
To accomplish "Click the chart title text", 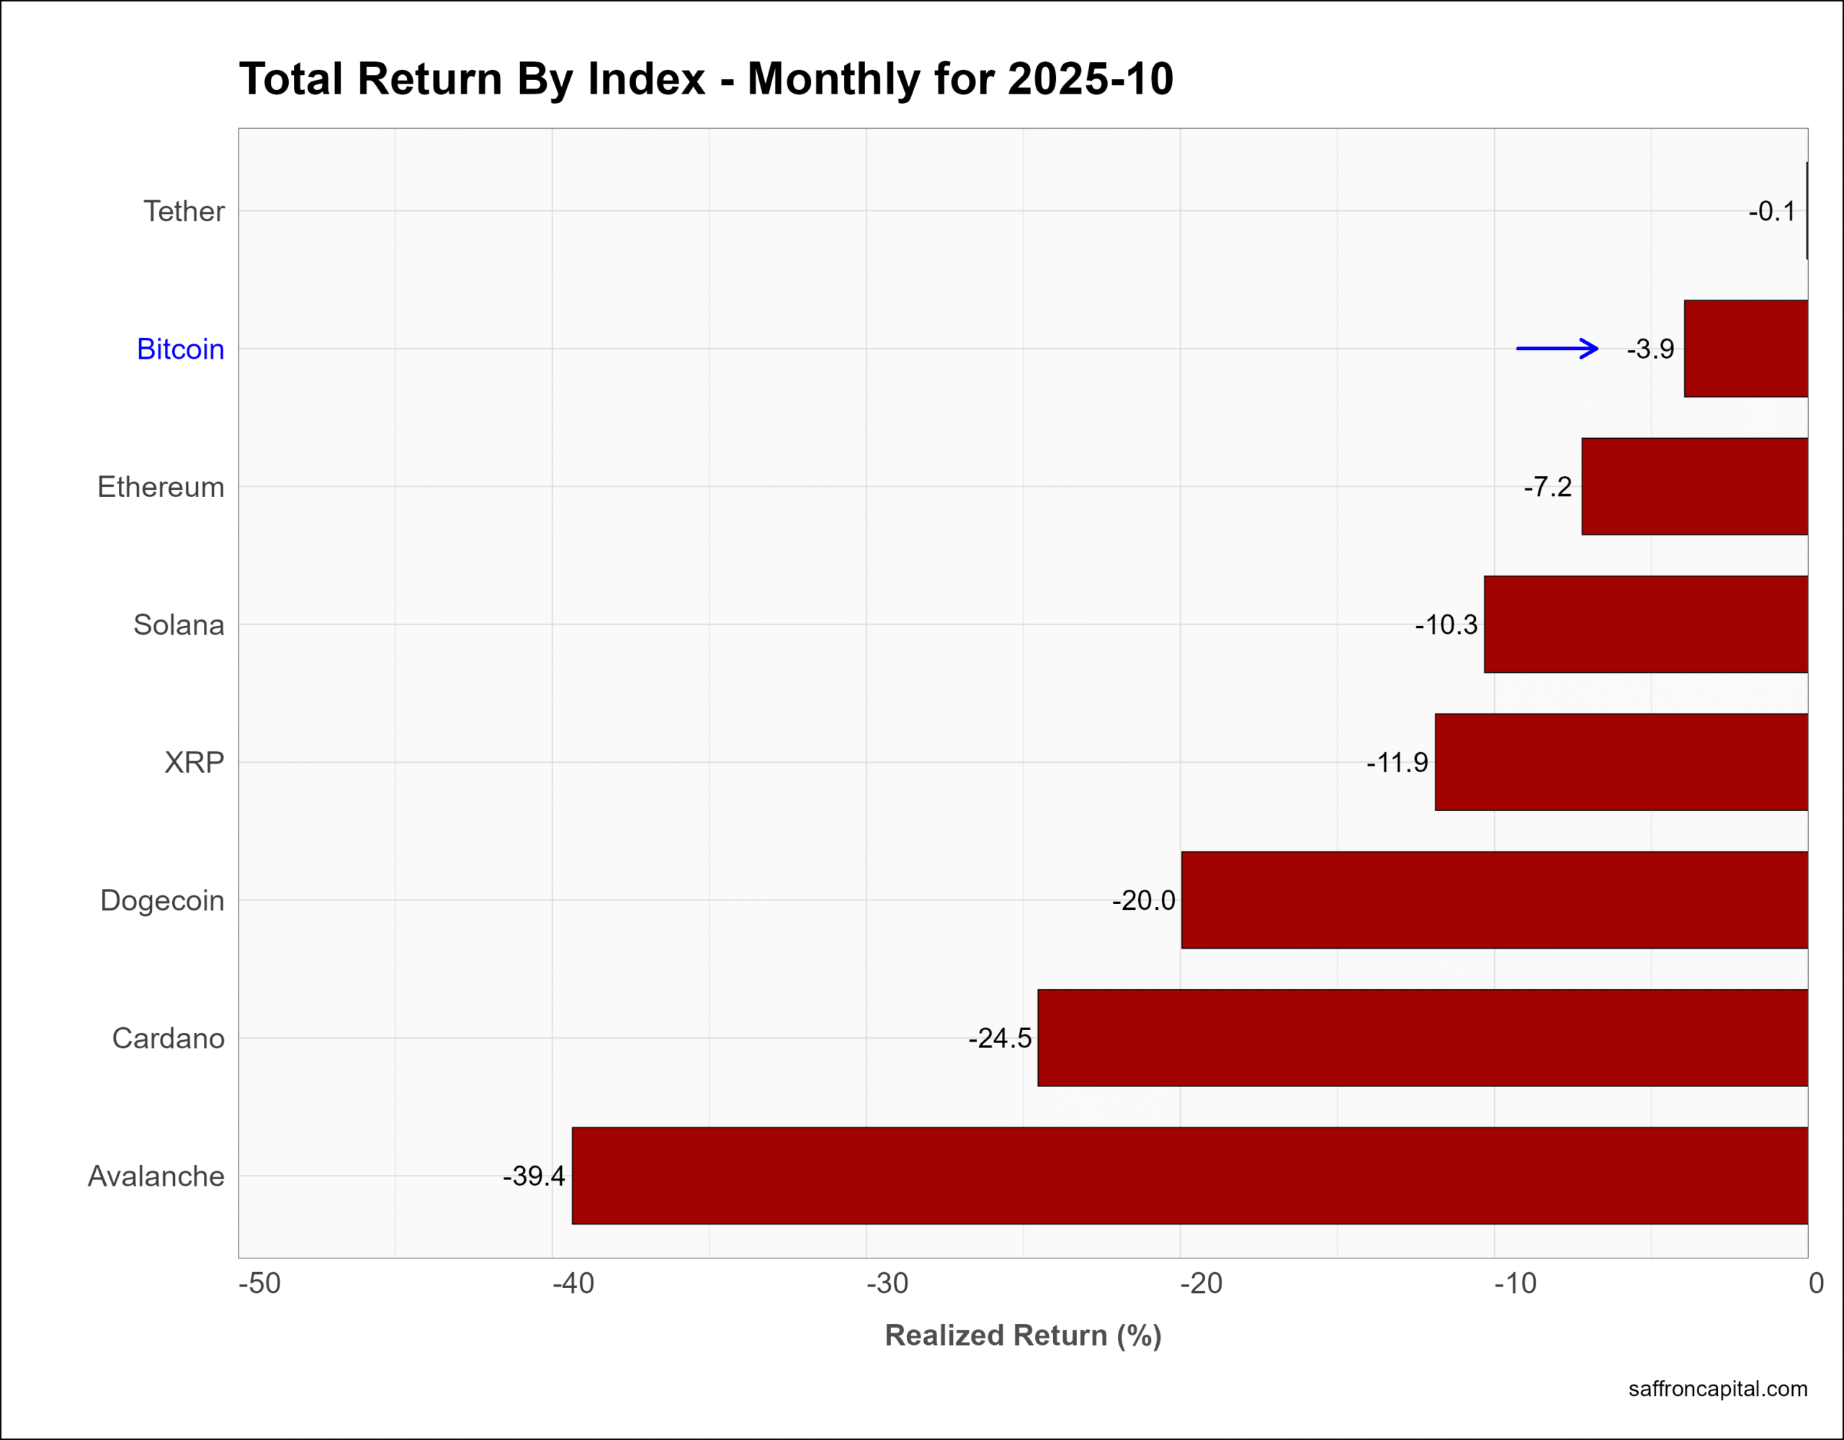I will [706, 79].
